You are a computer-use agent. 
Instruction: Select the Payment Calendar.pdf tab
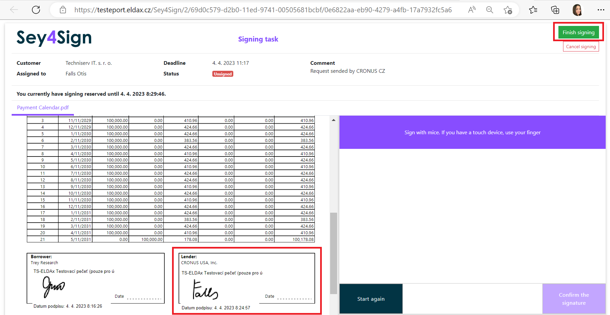point(43,108)
